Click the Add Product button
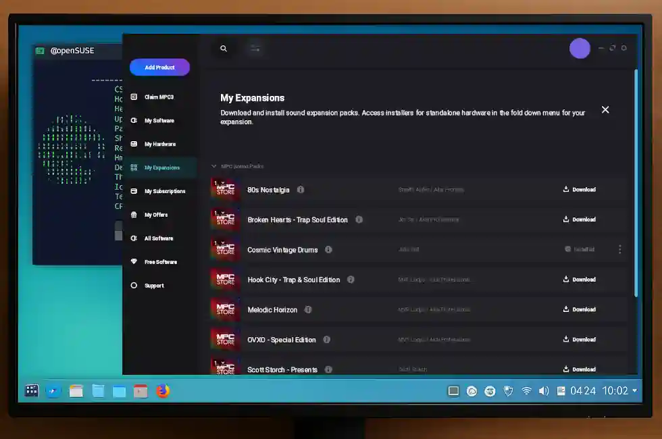 [x=159, y=67]
